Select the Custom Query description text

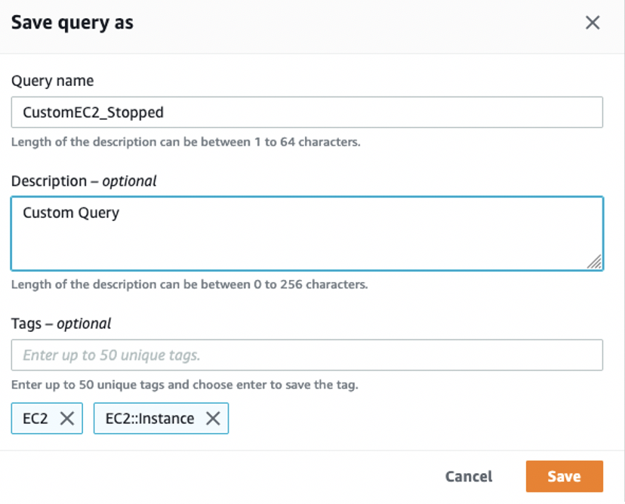[69, 212]
